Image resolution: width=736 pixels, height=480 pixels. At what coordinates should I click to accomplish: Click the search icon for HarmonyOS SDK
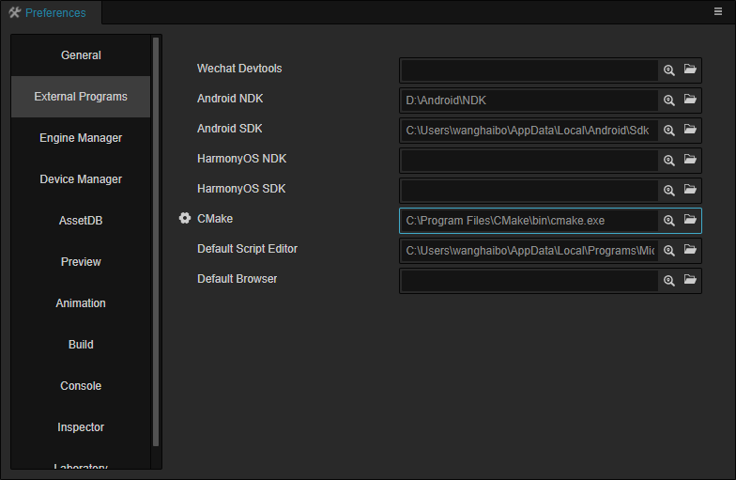pyautogui.click(x=668, y=191)
